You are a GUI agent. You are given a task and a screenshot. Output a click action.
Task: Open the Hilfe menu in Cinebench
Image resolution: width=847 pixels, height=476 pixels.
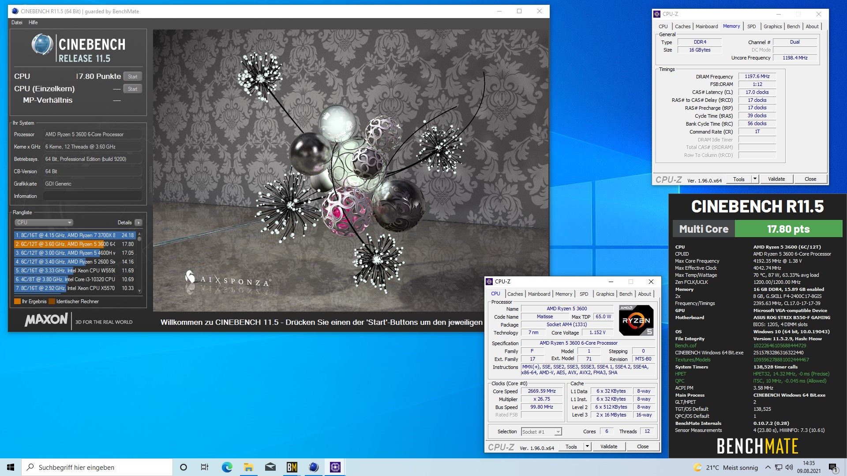click(33, 22)
